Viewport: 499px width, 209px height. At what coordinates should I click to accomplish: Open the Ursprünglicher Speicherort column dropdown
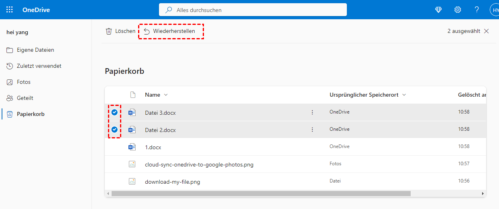click(404, 95)
